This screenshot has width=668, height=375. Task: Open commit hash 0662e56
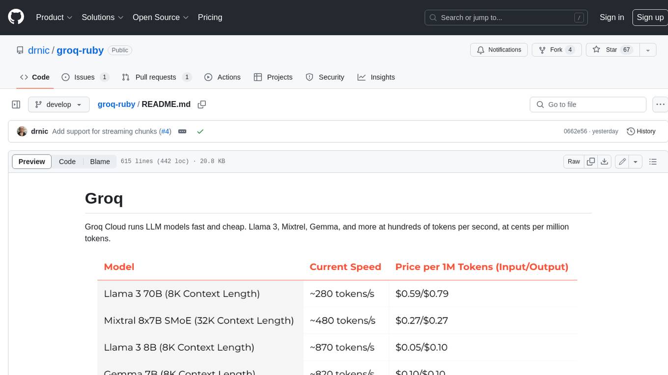(x=575, y=132)
